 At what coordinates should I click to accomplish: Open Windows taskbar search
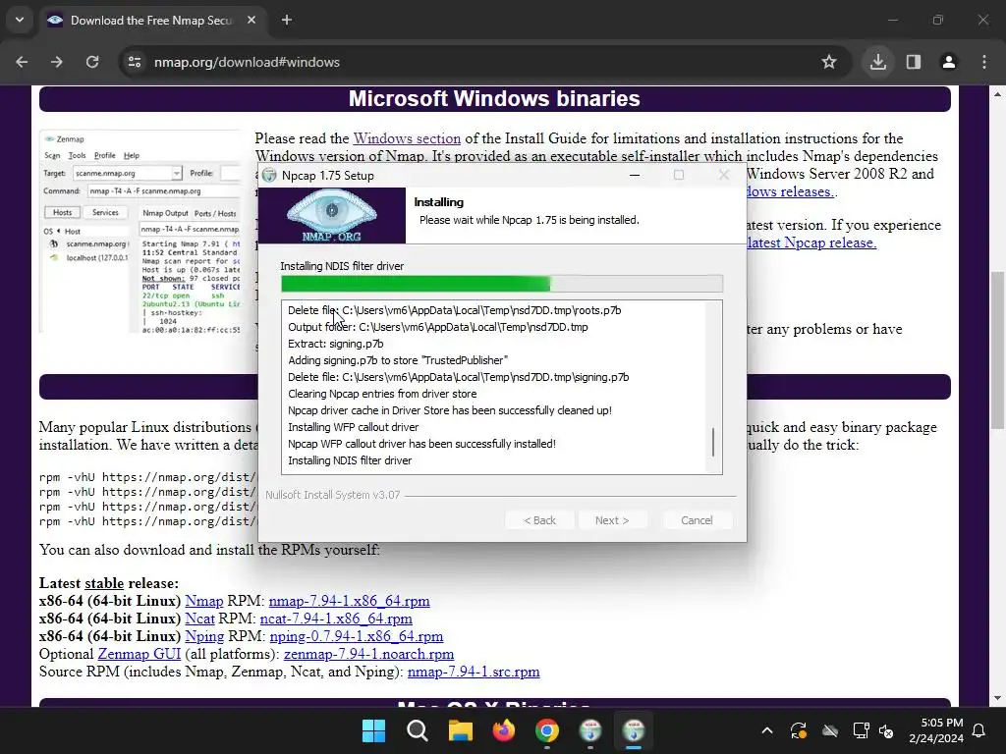(x=417, y=730)
